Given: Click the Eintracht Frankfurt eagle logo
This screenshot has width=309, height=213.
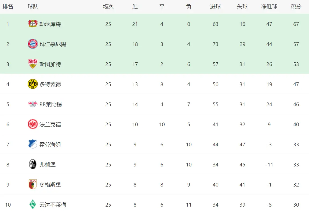Looking at the screenshot, I should pos(33,124).
